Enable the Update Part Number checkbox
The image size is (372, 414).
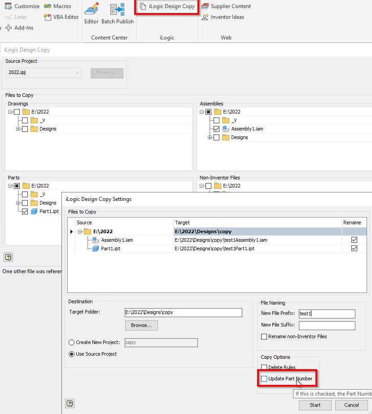click(264, 378)
